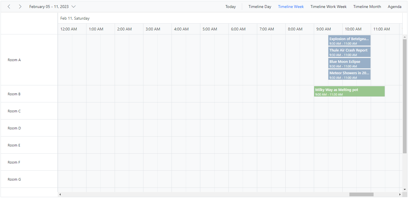
Task: Switch to the Timeline Day view
Action: coord(259,6)
